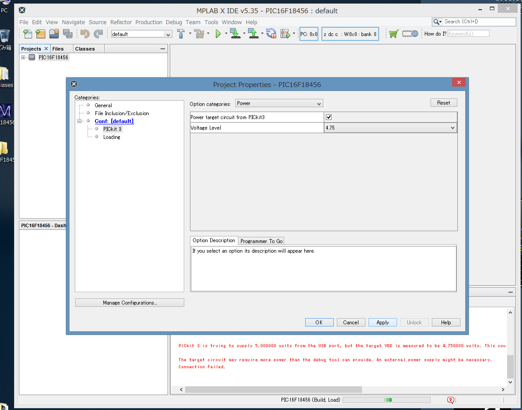Click the Build, Load progress bar

(x=386, y=400)
